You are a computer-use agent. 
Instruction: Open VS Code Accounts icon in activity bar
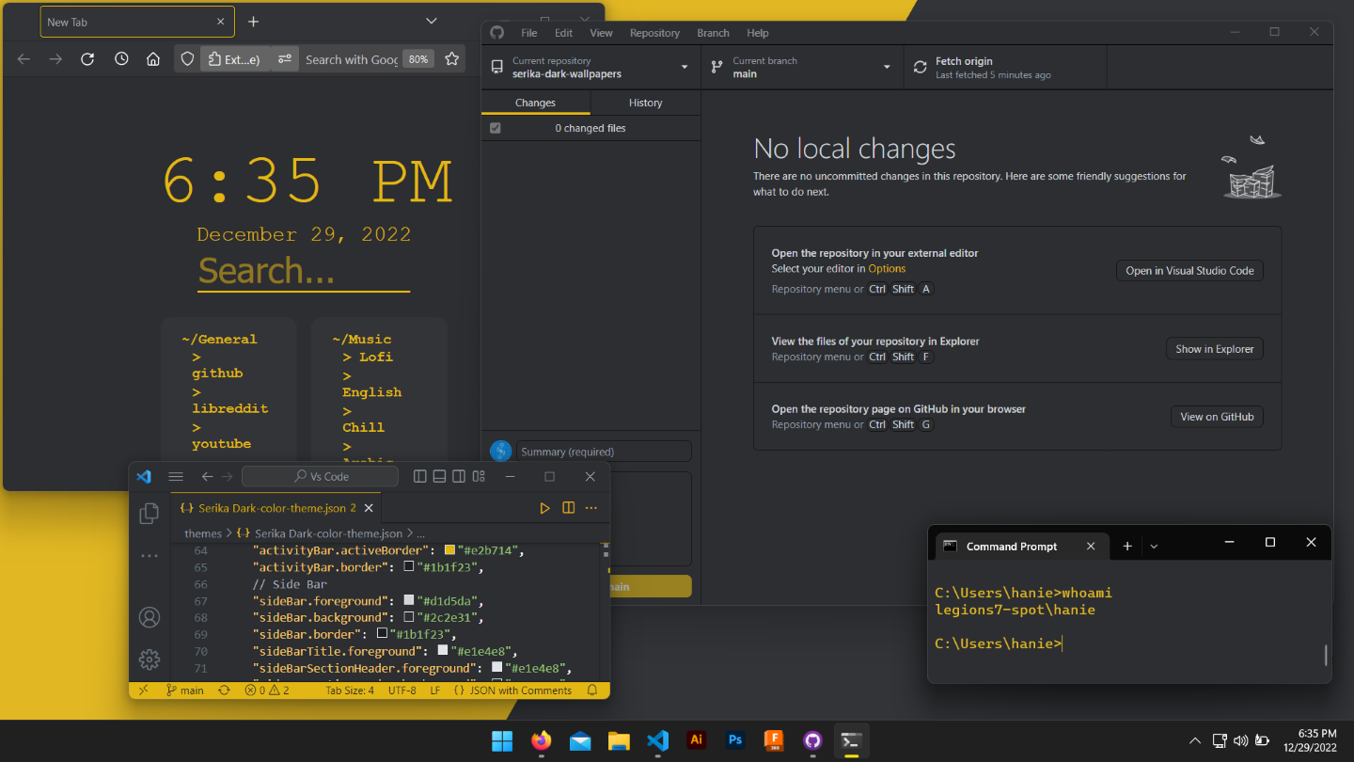click(149, 617)
